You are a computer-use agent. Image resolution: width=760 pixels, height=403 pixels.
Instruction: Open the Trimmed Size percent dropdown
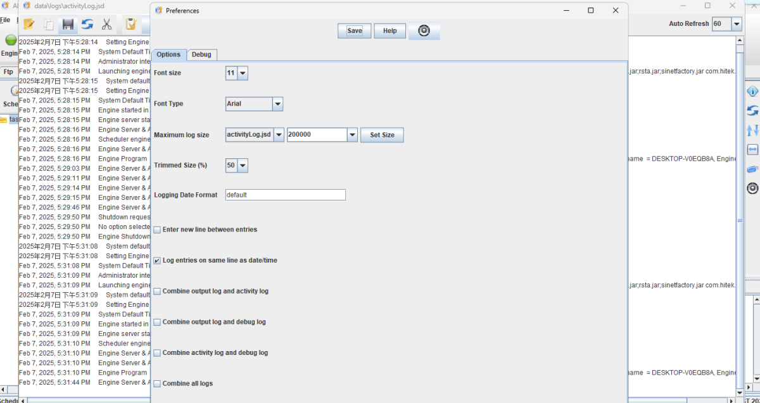pyautogui.click(x=242, y=166)
